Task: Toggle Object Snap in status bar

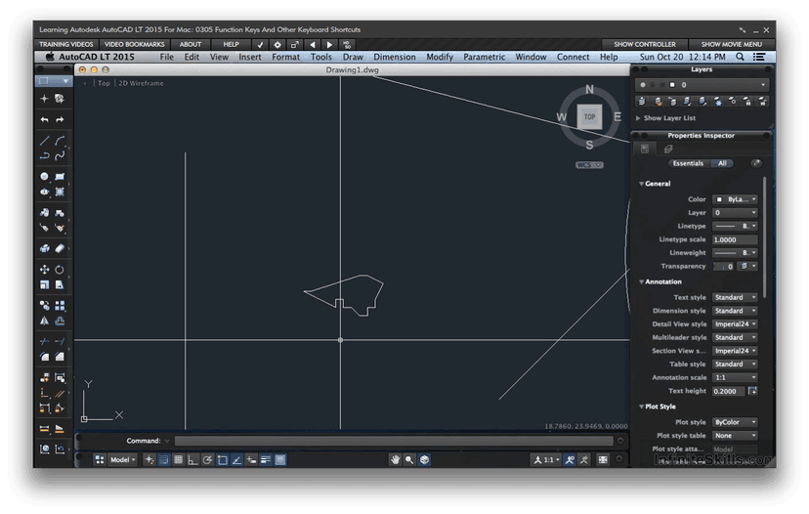Action: pos(223,459)
